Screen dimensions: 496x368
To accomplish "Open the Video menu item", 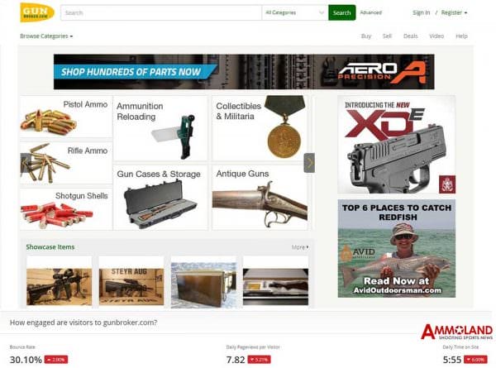I will click(436, 36).
